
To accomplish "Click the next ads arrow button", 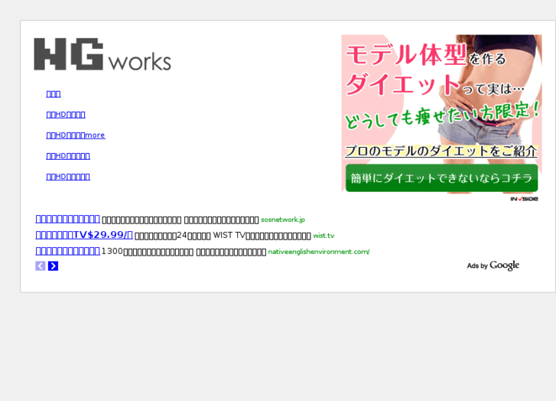I will [x=54, y=266].
